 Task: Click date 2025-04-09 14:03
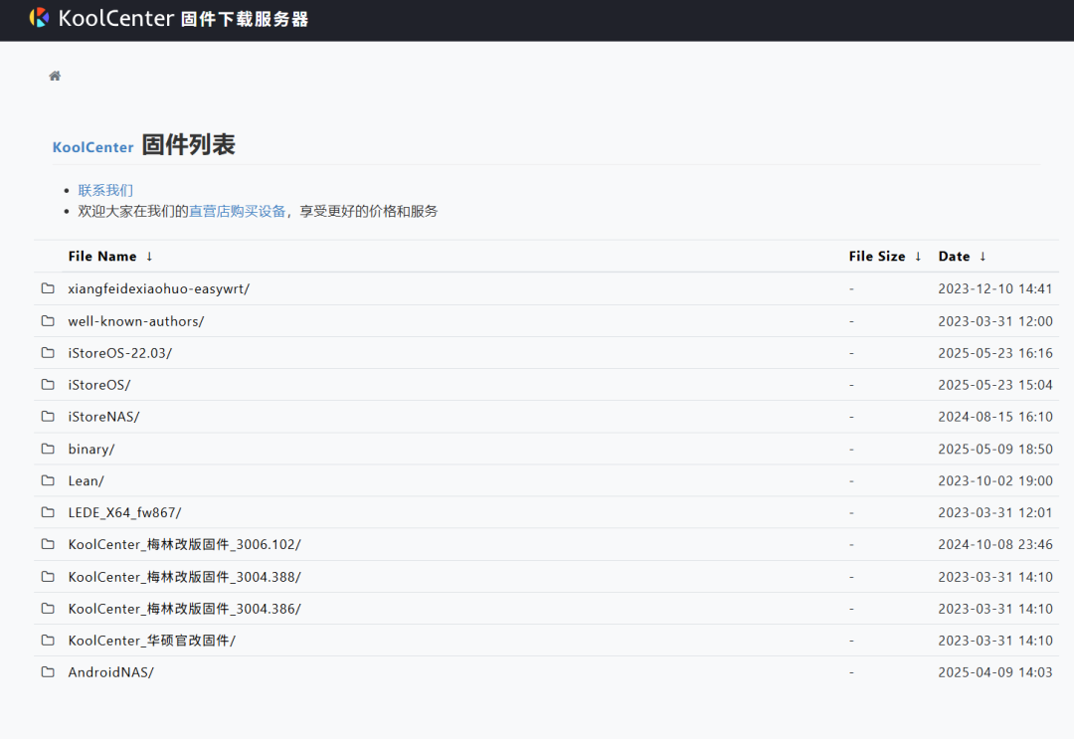(x=995, y=672)
